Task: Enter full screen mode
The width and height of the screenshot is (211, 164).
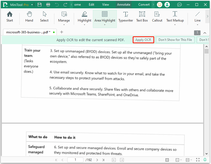Action: [x=198, y=160]
